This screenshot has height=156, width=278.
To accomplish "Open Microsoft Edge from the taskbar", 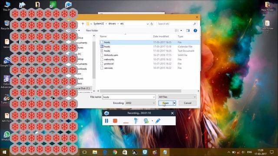I will tap(105, 152).
